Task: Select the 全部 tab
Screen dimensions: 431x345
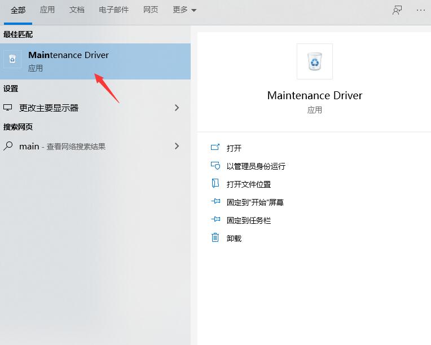Action: [18, 10]
